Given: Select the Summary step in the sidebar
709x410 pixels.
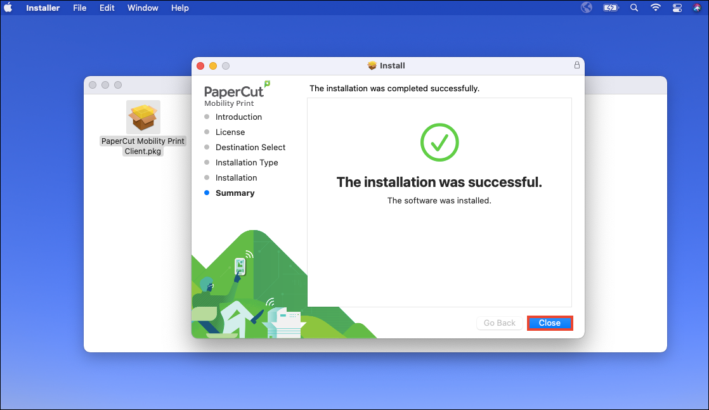Looking at the screenshot, I should click(x=235, y=193).
